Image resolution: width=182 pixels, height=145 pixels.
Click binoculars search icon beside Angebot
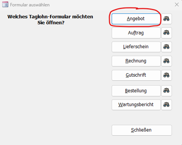coord(166,19)
